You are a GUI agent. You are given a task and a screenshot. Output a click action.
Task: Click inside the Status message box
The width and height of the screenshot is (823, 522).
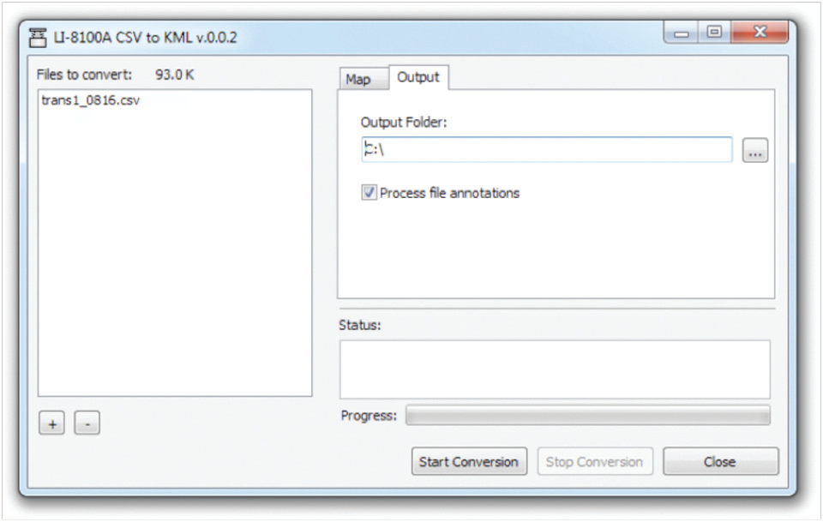555,369
